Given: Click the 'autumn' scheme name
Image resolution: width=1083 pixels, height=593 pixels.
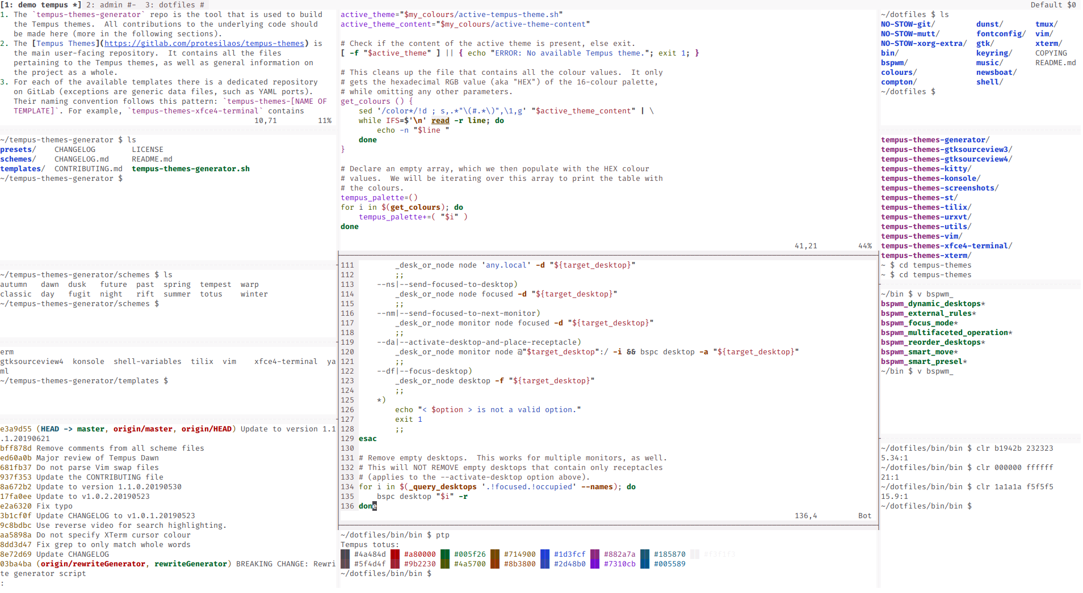Looking at the screenshot, I should coord(14,284).
